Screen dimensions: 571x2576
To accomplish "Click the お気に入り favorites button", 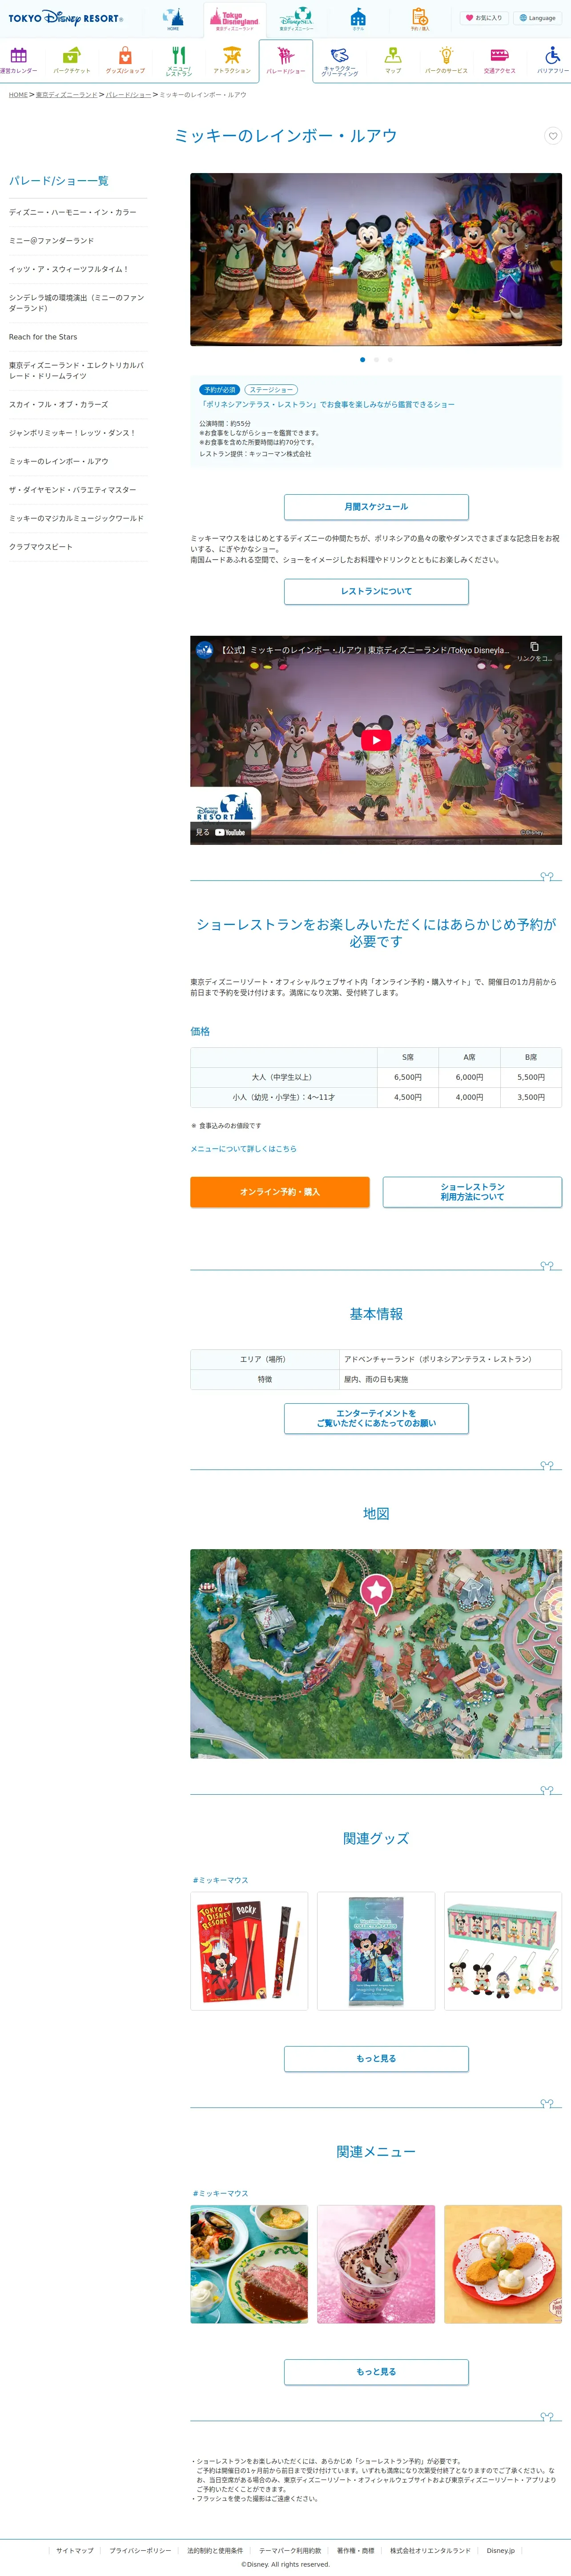I will (x=484, y=18).
